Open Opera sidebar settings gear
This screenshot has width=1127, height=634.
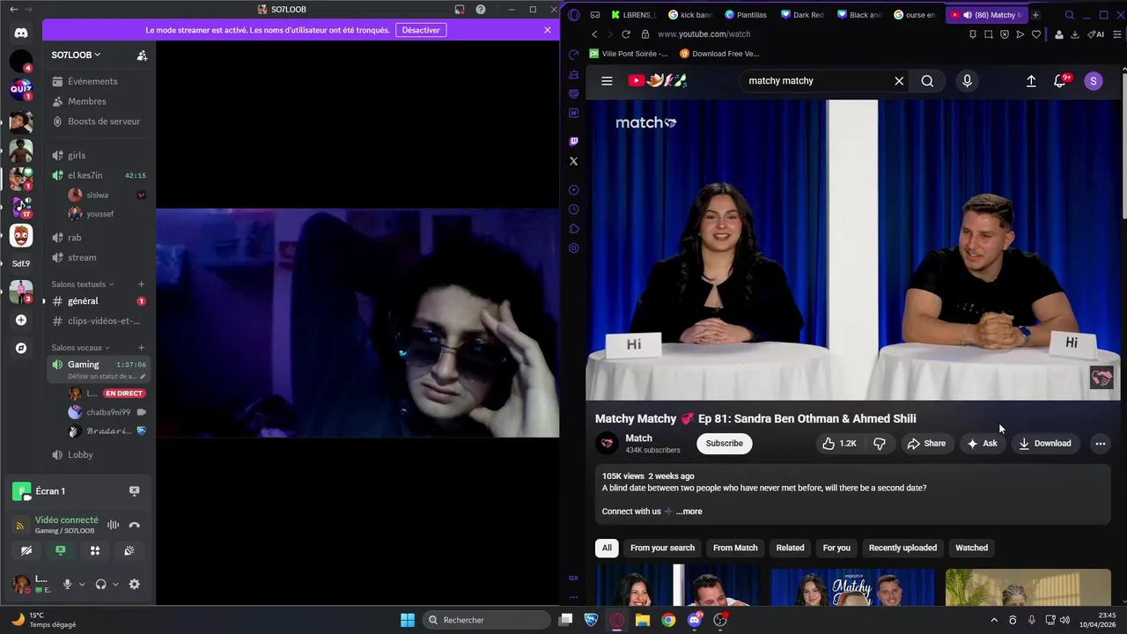click(574, 248)
